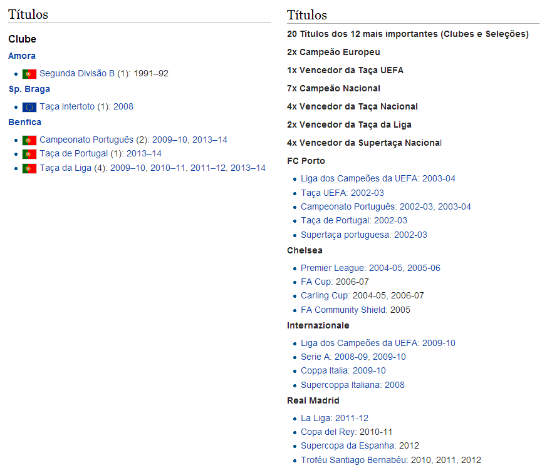The image size is (547, 473).
Task: Open 2004-05 in the Premier League row
Action: [x=385, y=268]
